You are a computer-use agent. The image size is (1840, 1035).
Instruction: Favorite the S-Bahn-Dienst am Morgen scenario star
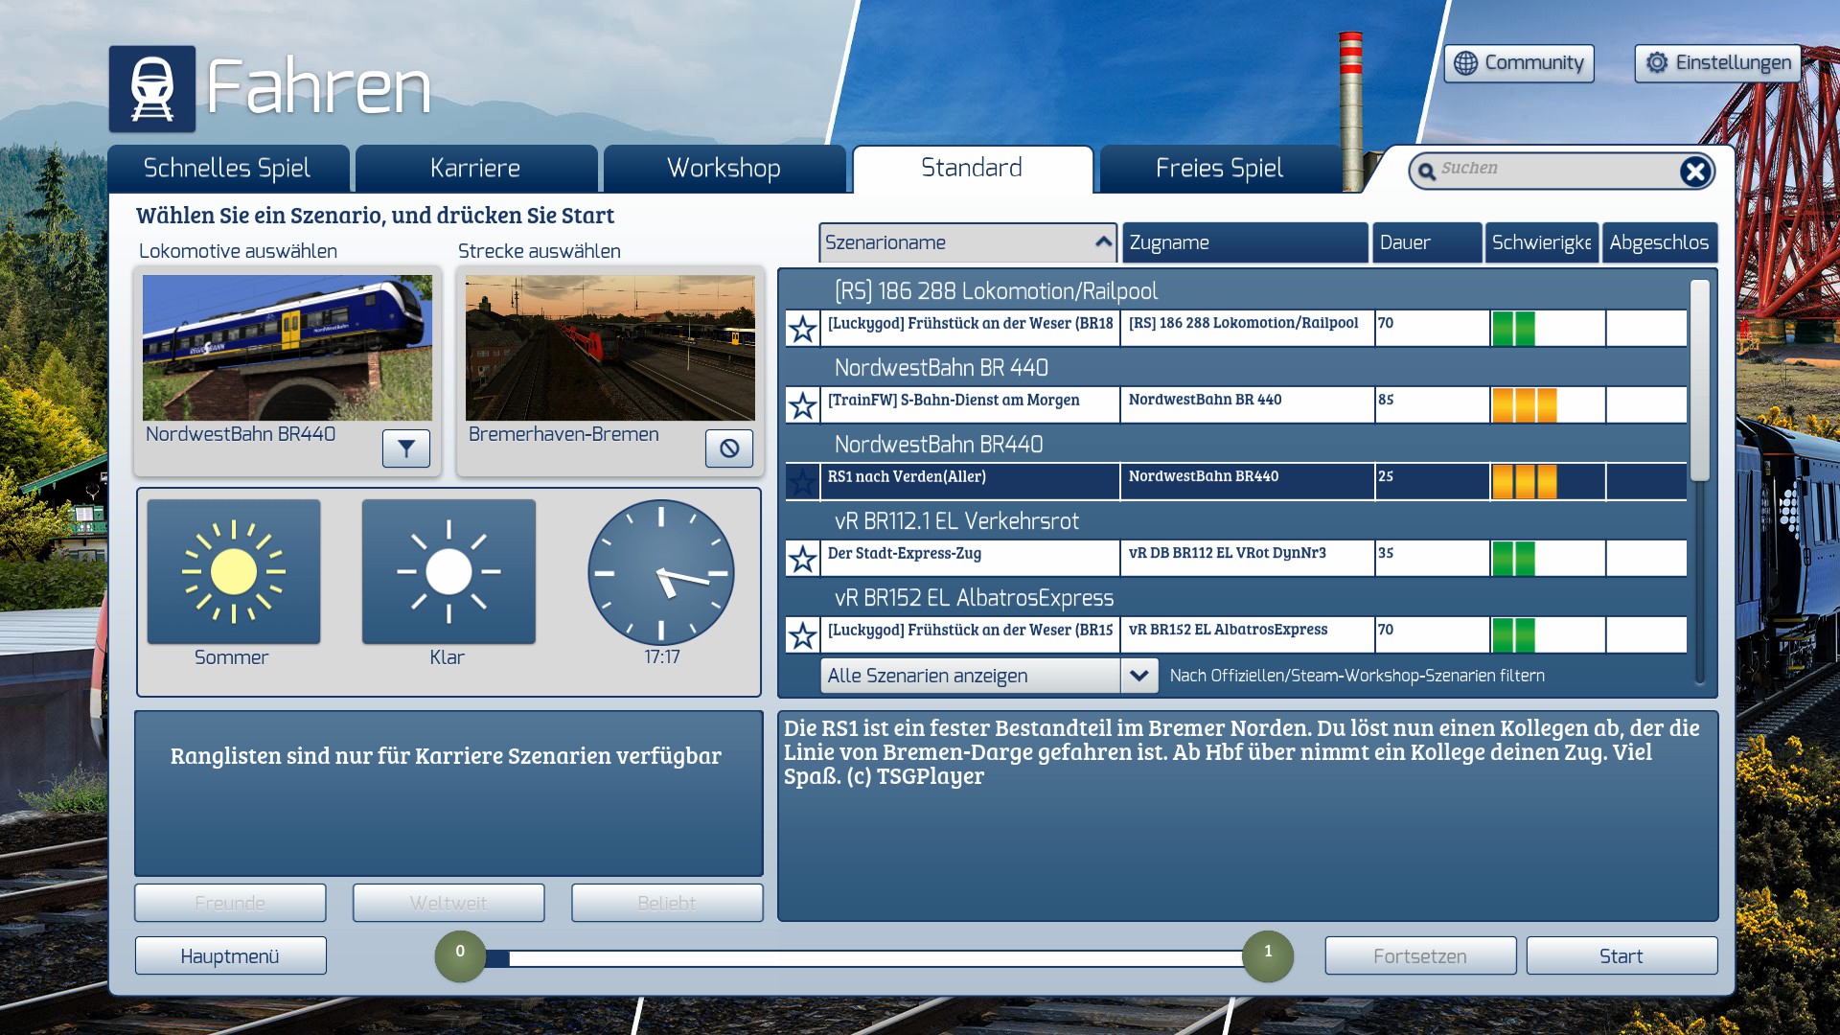[802, 405]
